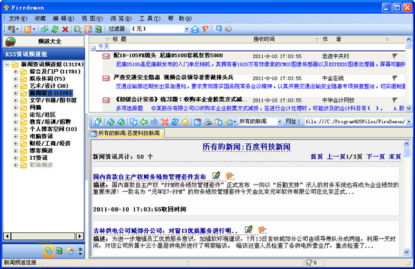Image resolution: width=415 pixels, height=269 pixels.
Task: Collapse the 新闻资讯频道组 tree node
Action: pyautogui.click(x=7, y=64)
